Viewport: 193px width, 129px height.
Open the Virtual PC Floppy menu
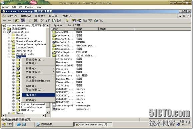click(29, 7)
